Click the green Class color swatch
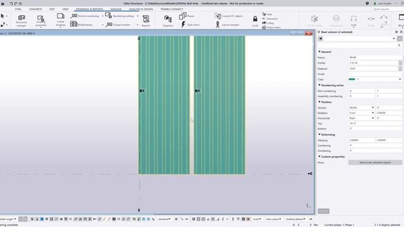 coord(352,79)
